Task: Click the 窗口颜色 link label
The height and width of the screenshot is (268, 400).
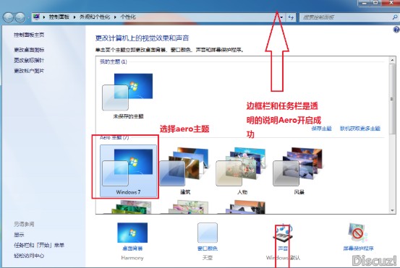Action: tap(208, 248)
